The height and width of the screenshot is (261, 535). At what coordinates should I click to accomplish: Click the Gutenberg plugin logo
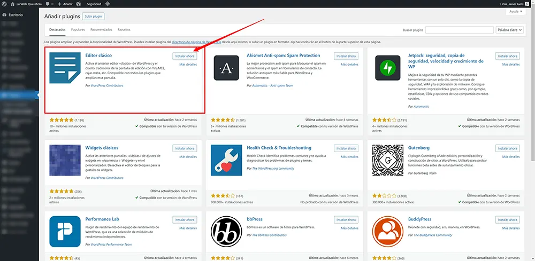(x=388, y=160)
